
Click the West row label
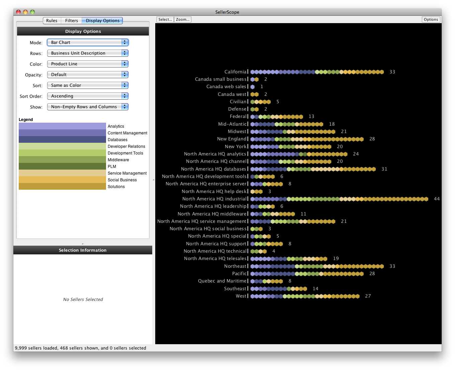(241, 296)
